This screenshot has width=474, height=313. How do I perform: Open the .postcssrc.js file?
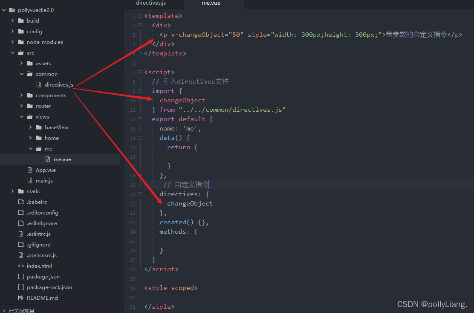click(x=42, y=255)
